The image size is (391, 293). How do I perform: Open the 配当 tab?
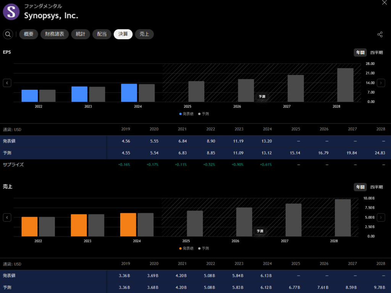(102, 34)
